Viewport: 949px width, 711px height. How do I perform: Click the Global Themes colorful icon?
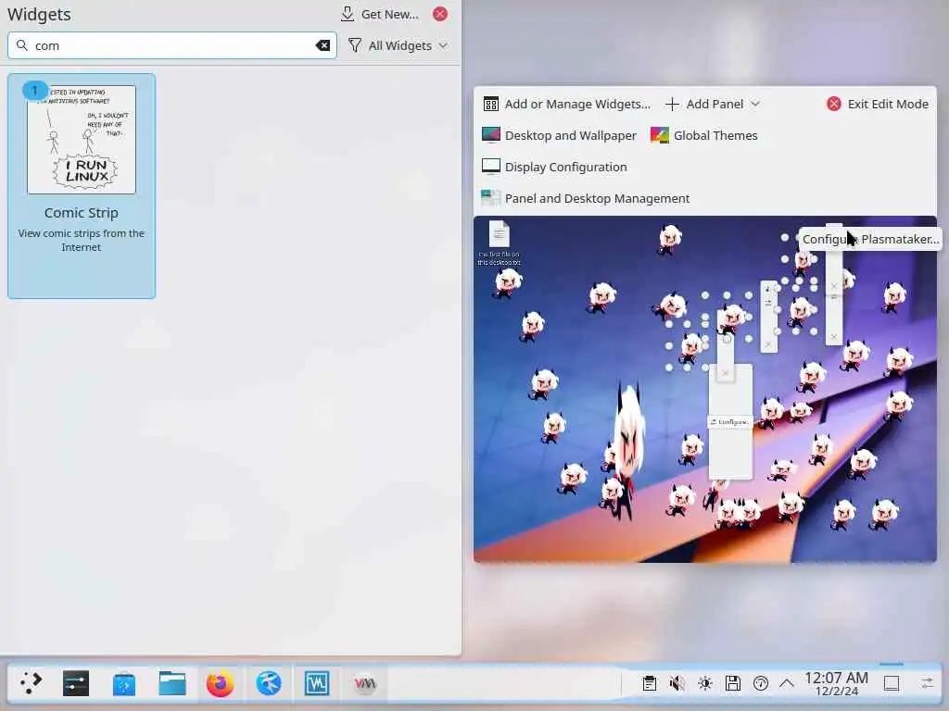660,135
